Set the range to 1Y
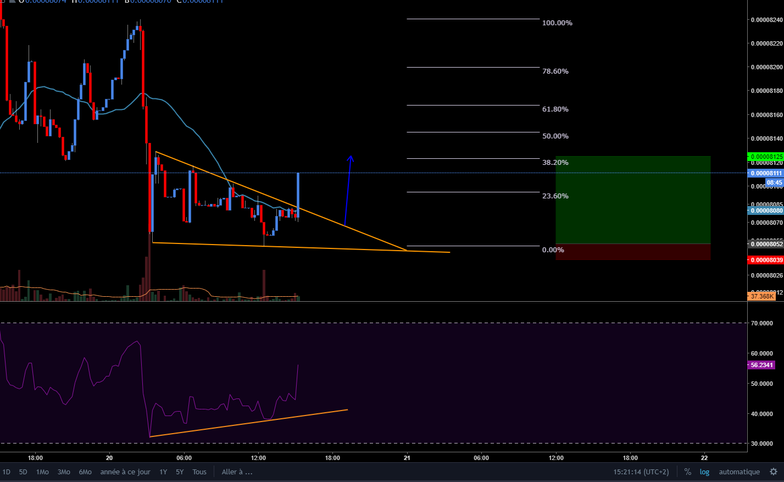Viewport: 784px width, 482px height. (163, 472)
